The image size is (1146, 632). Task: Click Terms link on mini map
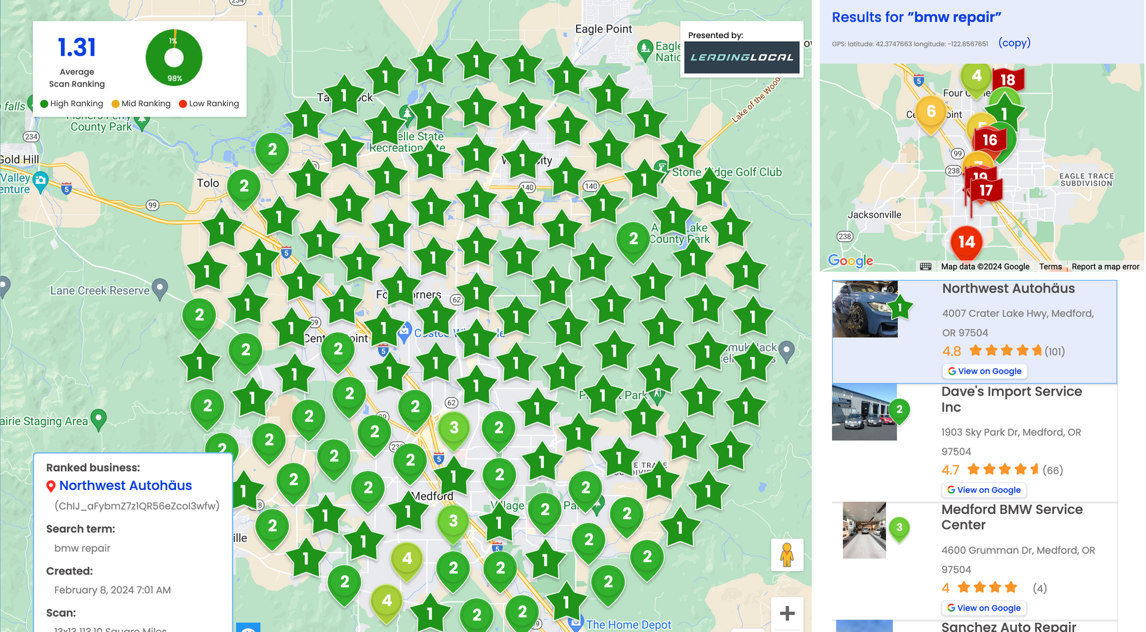point(1050,267)
